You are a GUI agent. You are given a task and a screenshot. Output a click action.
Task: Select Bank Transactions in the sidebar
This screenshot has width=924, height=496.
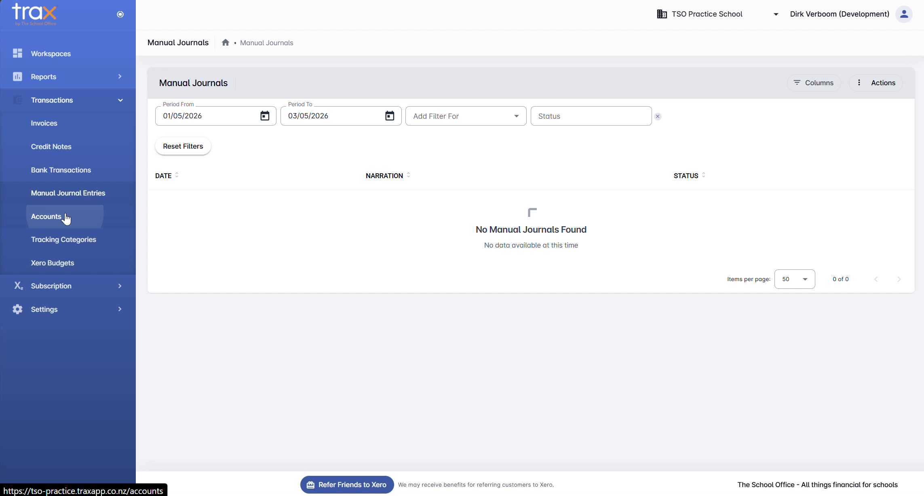(x=61, y=170)
